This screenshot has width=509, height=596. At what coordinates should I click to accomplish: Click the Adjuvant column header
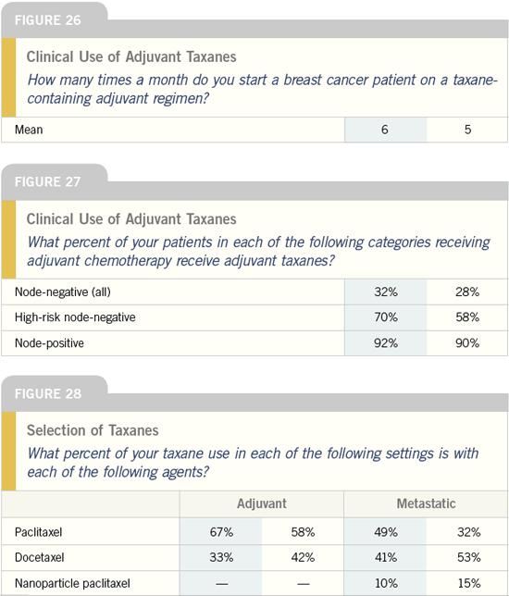click(262, 503)
